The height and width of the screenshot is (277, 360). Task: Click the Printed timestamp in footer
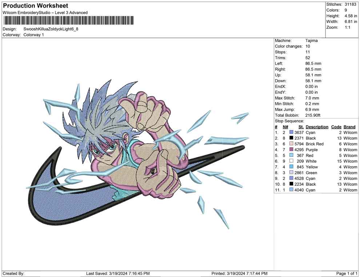click(x=239, y=273)
